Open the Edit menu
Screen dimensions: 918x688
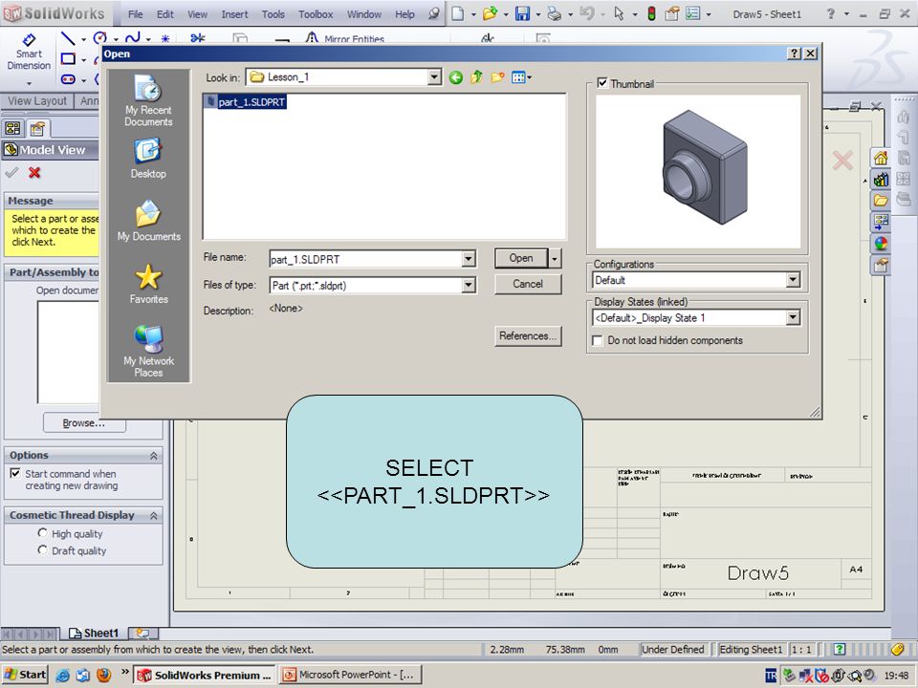pyautogui.click(x=165, y=14)
